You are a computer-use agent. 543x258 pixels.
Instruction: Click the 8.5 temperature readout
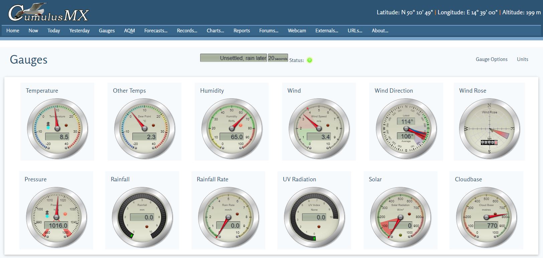coord(57,137)
